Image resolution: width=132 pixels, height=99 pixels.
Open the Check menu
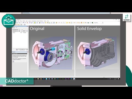tap(21, 21)
